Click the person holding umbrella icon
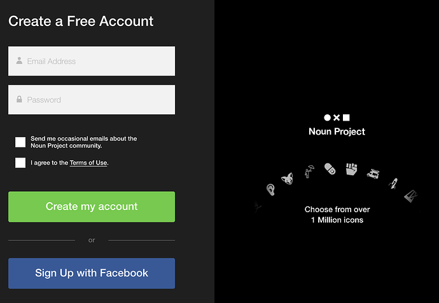This screenshot has height=303, width=439. tap(309, 171)
